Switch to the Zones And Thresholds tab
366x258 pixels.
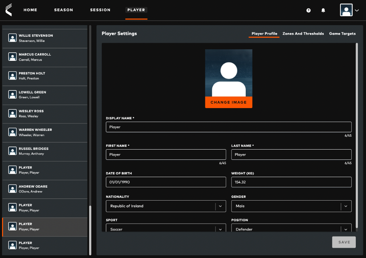303,33
